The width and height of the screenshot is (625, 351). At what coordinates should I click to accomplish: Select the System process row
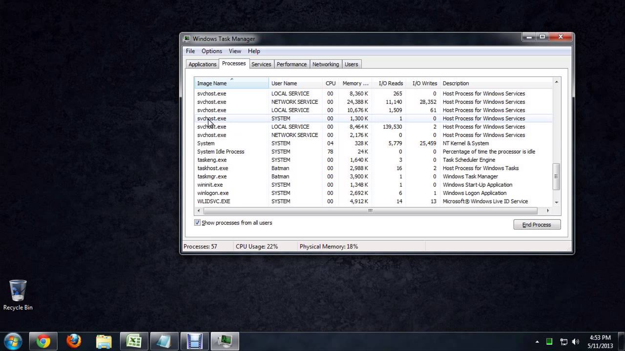point(373,143)
